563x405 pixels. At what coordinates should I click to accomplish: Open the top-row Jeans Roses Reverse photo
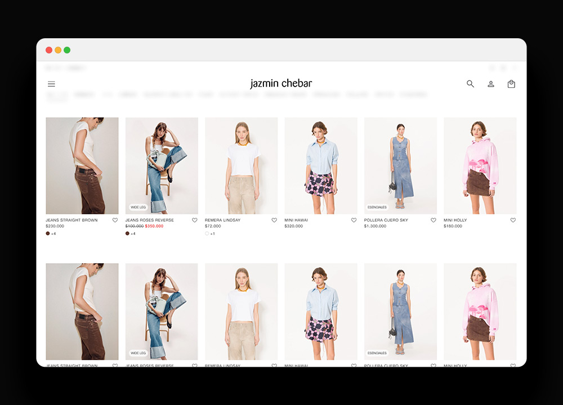pyautogui.click(x=162, y=166)
